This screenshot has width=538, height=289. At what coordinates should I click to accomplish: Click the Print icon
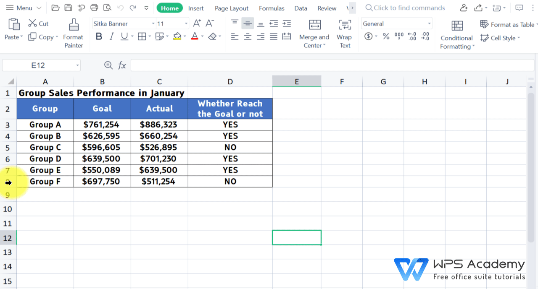(94, 7)
